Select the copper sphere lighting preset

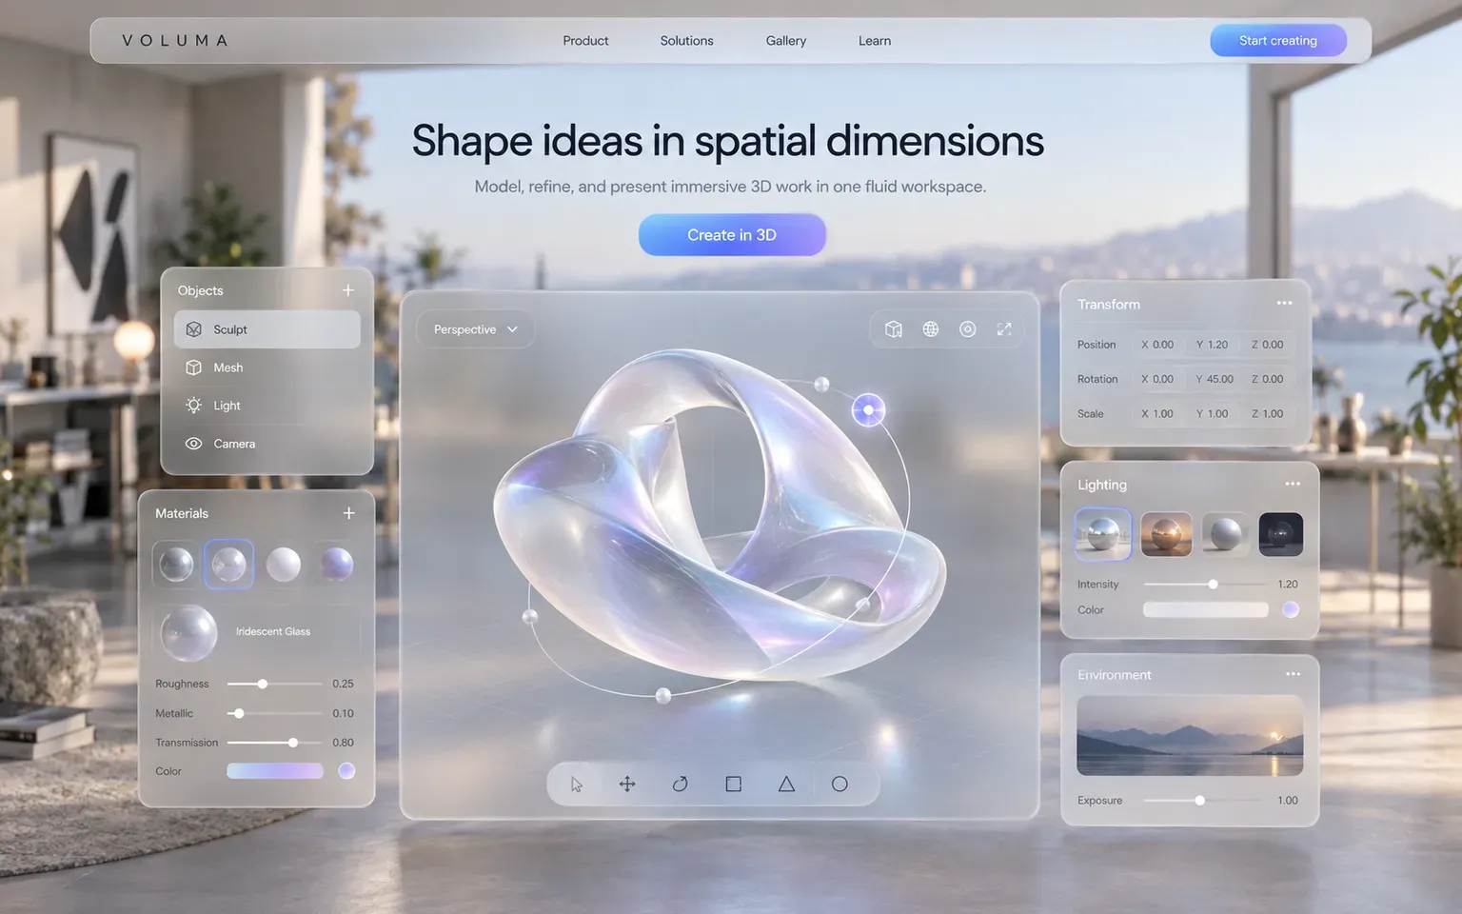1166,534
